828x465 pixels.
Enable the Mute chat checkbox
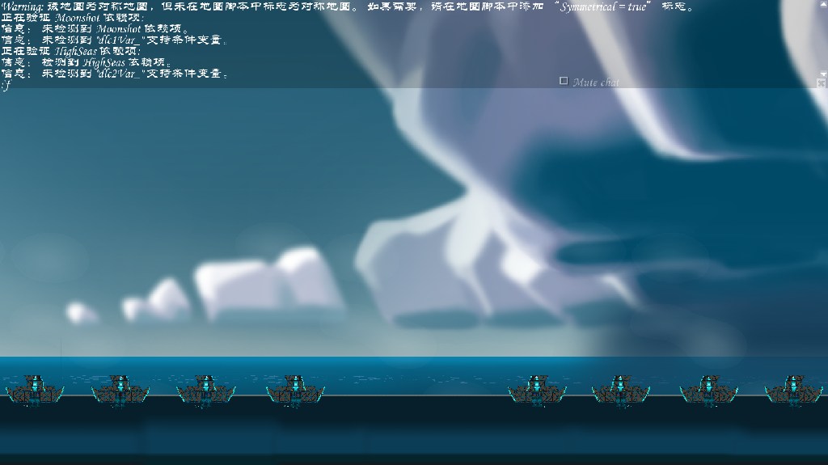click(564, 81)
